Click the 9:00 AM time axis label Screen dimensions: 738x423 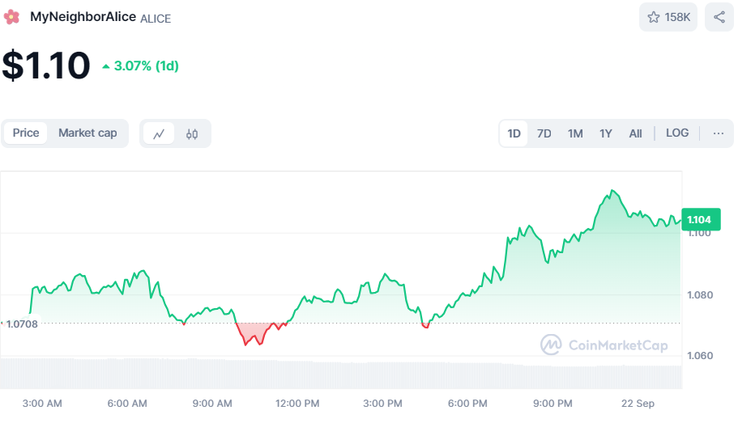coord(212,404)
